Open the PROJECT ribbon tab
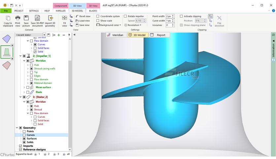 19,11
